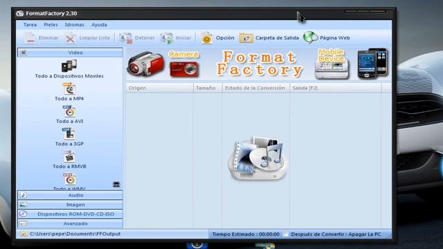The image size is (443, 249).
Task: Click the red camcorder banner image
Action: (x=145, y=64)
